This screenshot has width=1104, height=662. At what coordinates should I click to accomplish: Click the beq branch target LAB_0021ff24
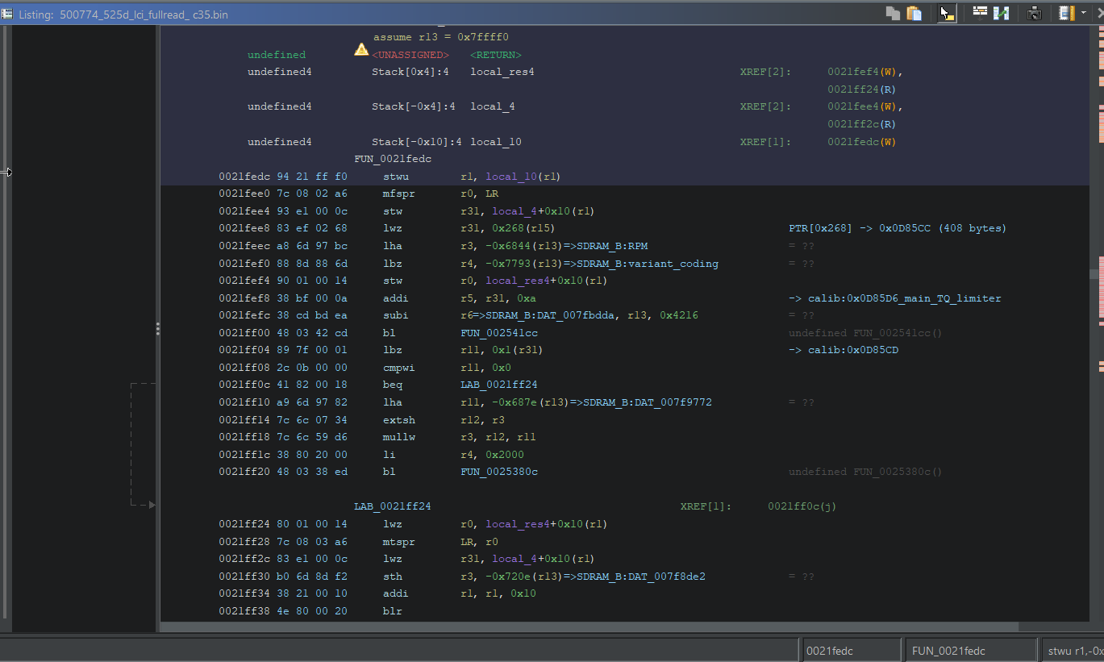(x=499, y=385)
